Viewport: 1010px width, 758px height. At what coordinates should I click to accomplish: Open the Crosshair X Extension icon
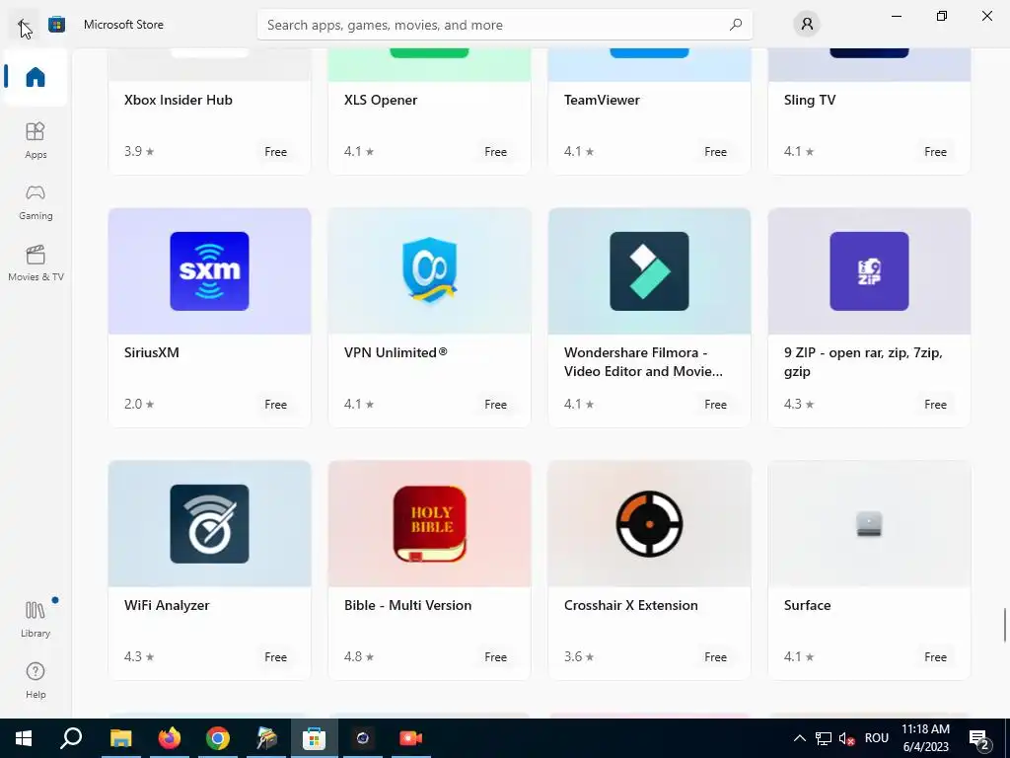649,524
